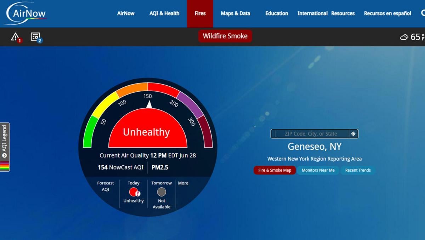Click the green segment of AQI dial

pyautogui.click(x=90, y=131)
